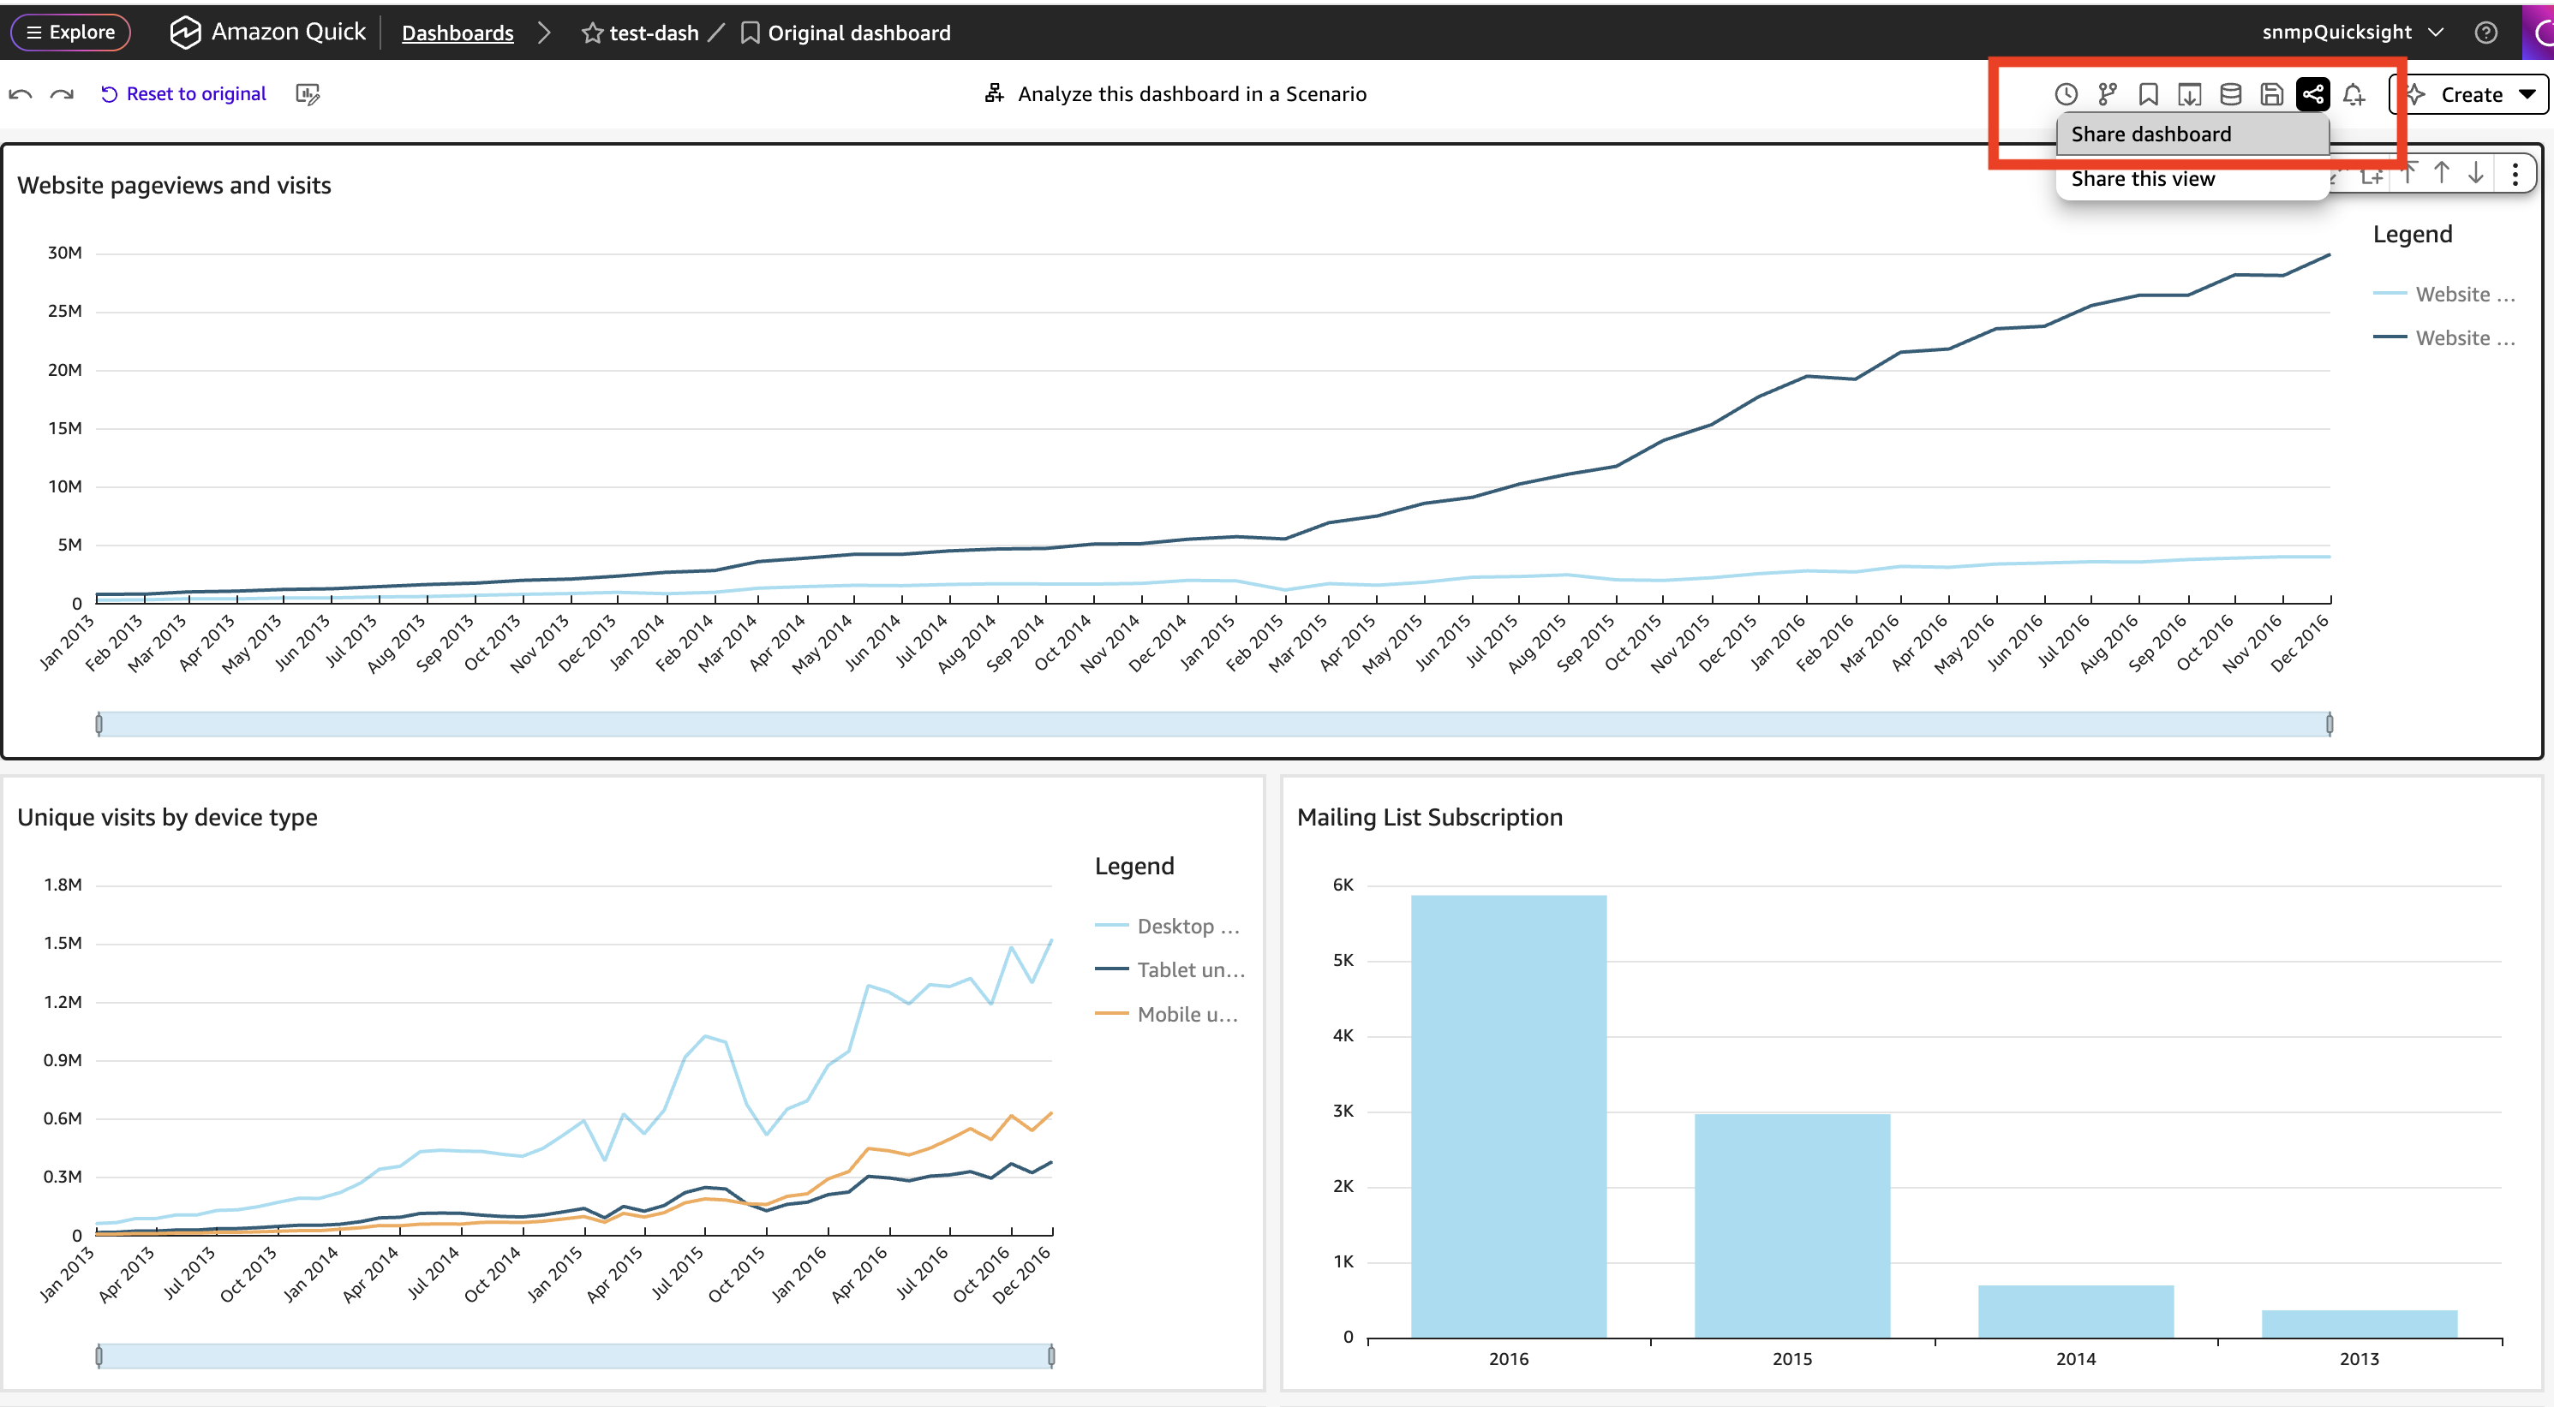Viewport: 2554px width, 1407px height.
Task: Redo the last dashboard change
Action: click(x=62, y=94)
